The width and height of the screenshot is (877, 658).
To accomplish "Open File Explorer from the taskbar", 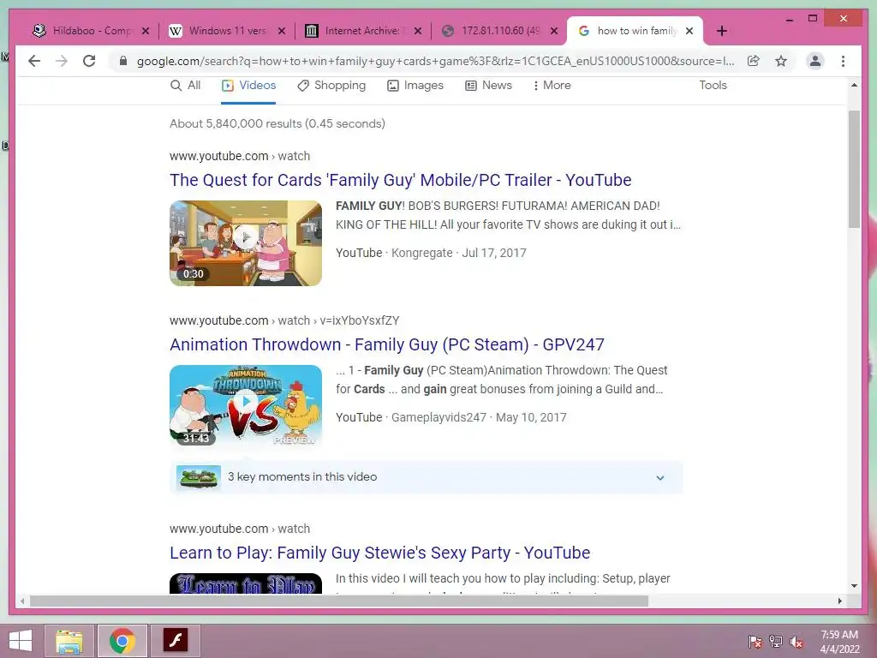I will tap(69, 641).
